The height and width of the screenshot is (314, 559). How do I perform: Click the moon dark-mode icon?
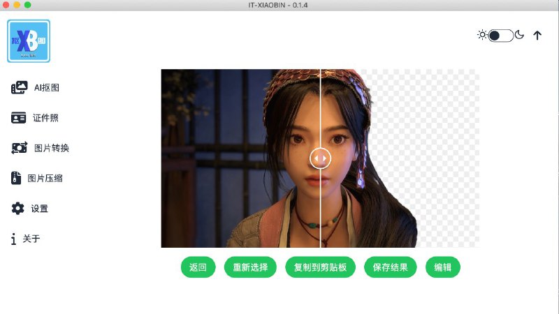tap(519, 34)
